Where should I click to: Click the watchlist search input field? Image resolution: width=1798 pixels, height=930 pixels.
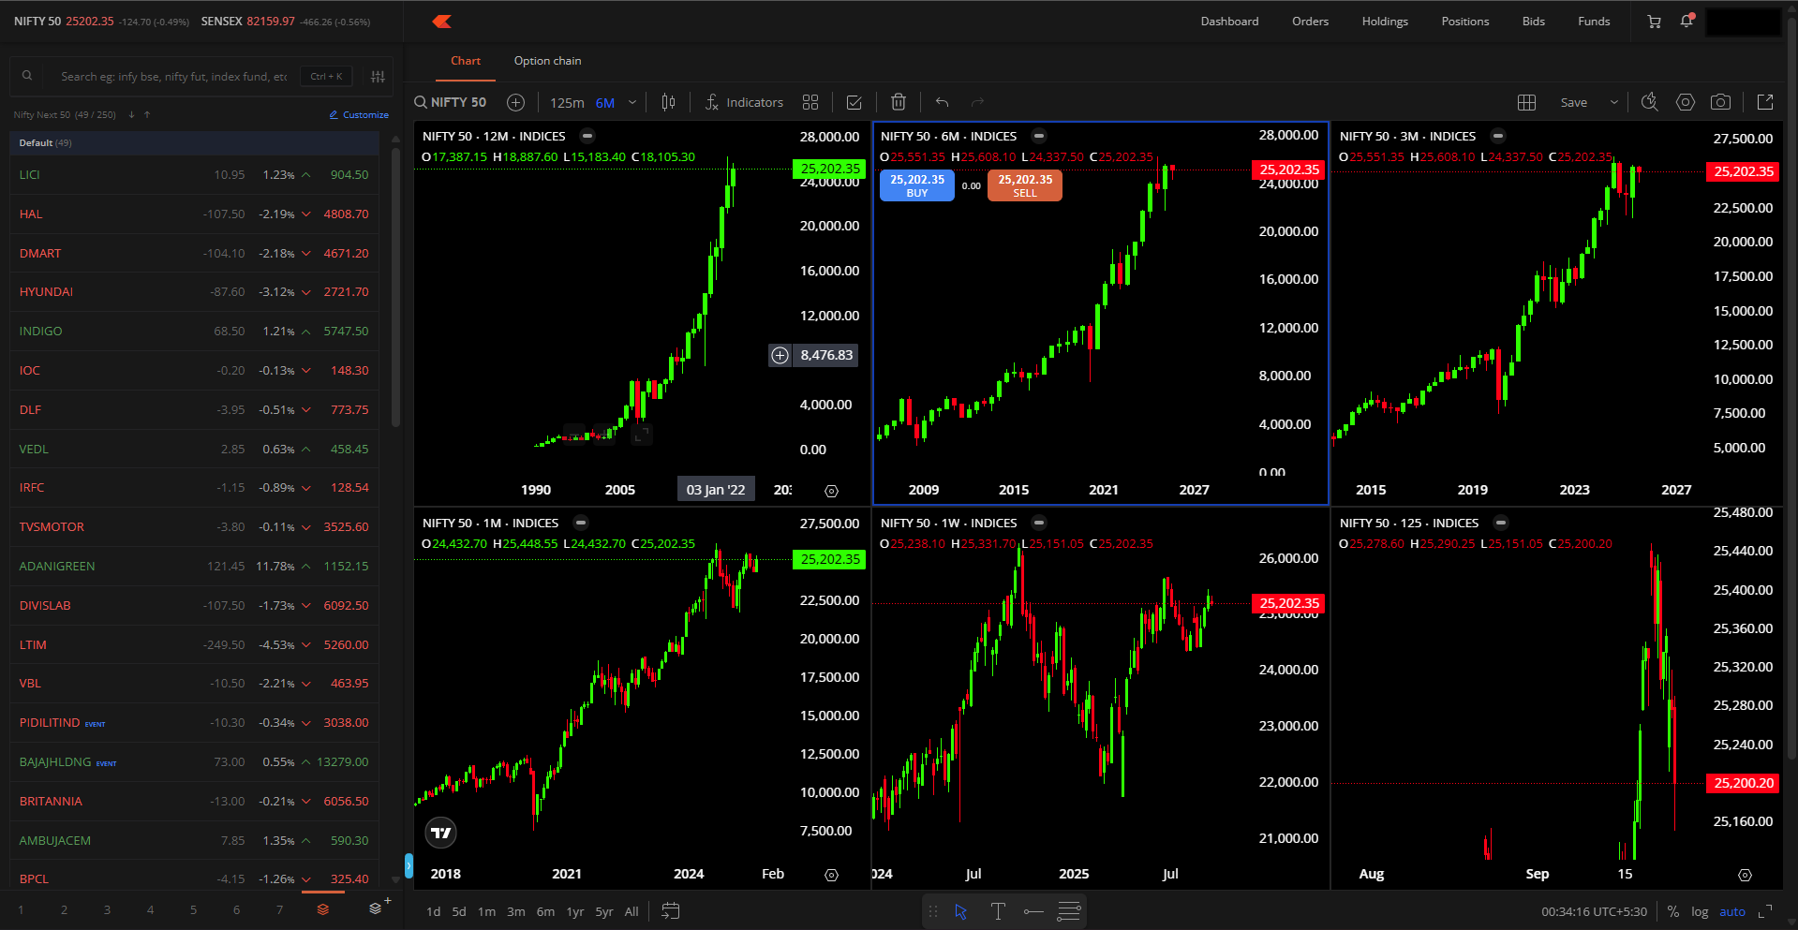point(173,77)
